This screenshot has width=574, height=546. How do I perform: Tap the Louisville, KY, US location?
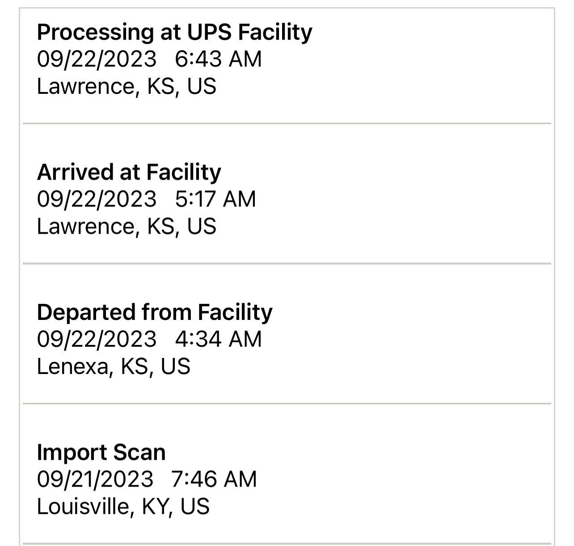point(123,507)
